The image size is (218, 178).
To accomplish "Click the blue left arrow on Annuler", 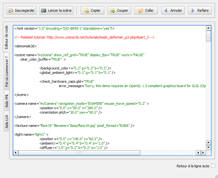I will (166, 10).
